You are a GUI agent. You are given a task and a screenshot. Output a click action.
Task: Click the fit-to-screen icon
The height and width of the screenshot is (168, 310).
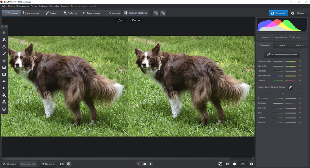220,164
